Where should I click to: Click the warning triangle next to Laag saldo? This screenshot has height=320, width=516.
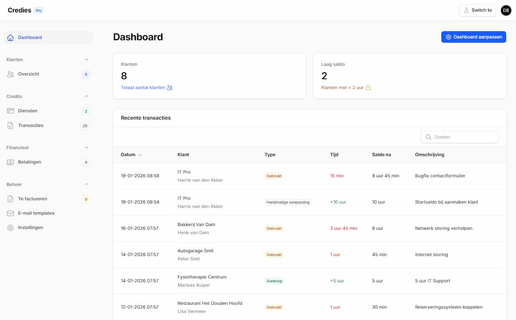(x=368, y=87)
